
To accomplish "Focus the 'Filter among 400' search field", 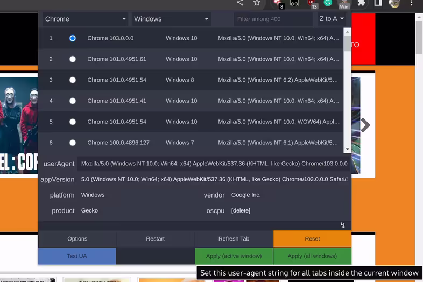I will point(273,19).
